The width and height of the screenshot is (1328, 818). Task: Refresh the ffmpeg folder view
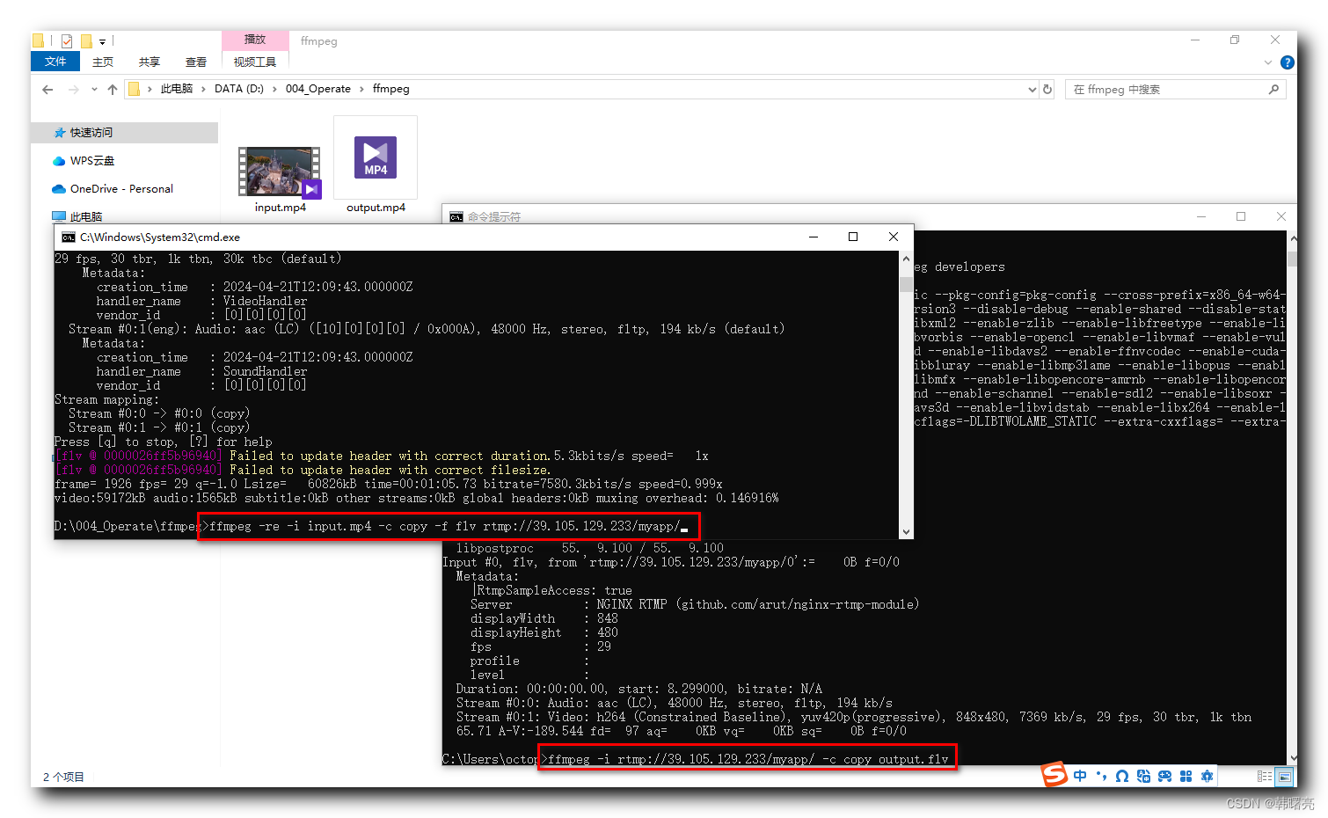pos(1047,89)
